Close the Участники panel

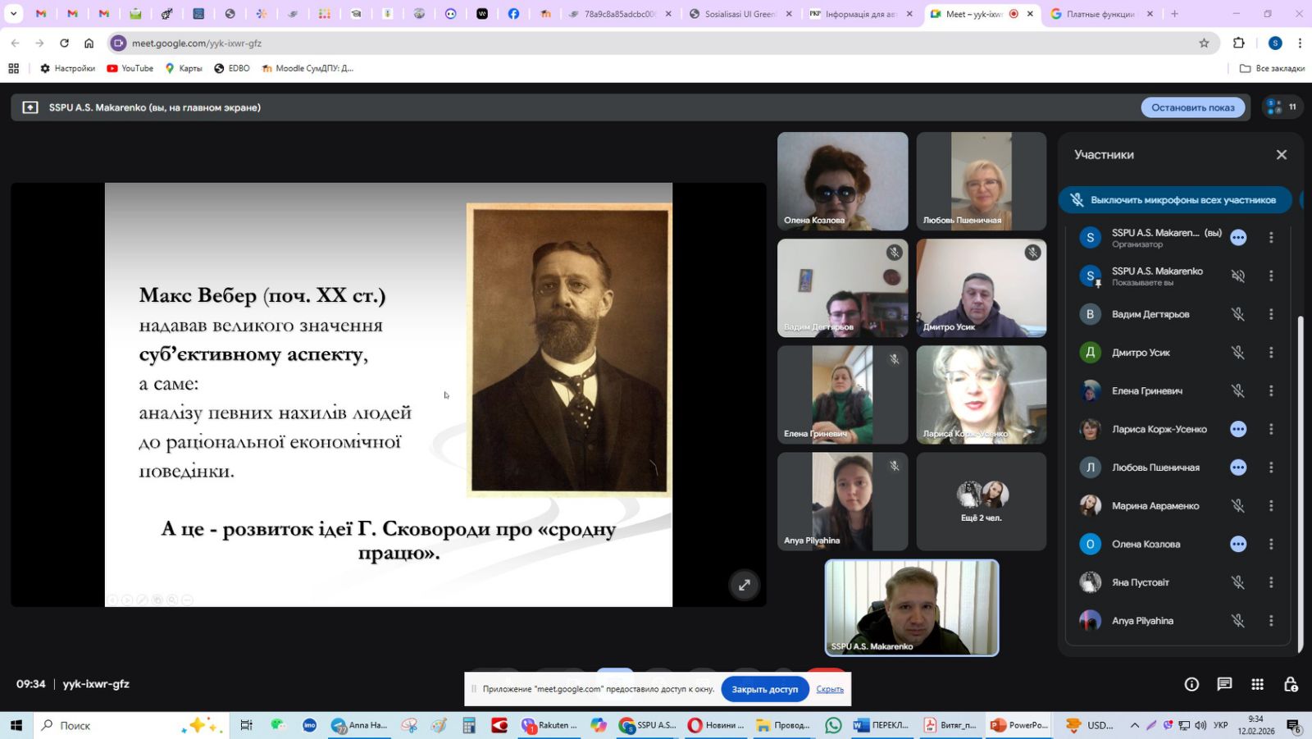click(1281, 155)
